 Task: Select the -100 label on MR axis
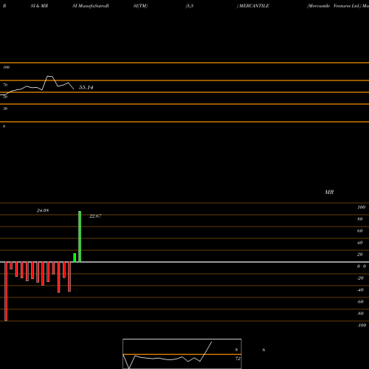pyautogui.click(x=362, y=325)
